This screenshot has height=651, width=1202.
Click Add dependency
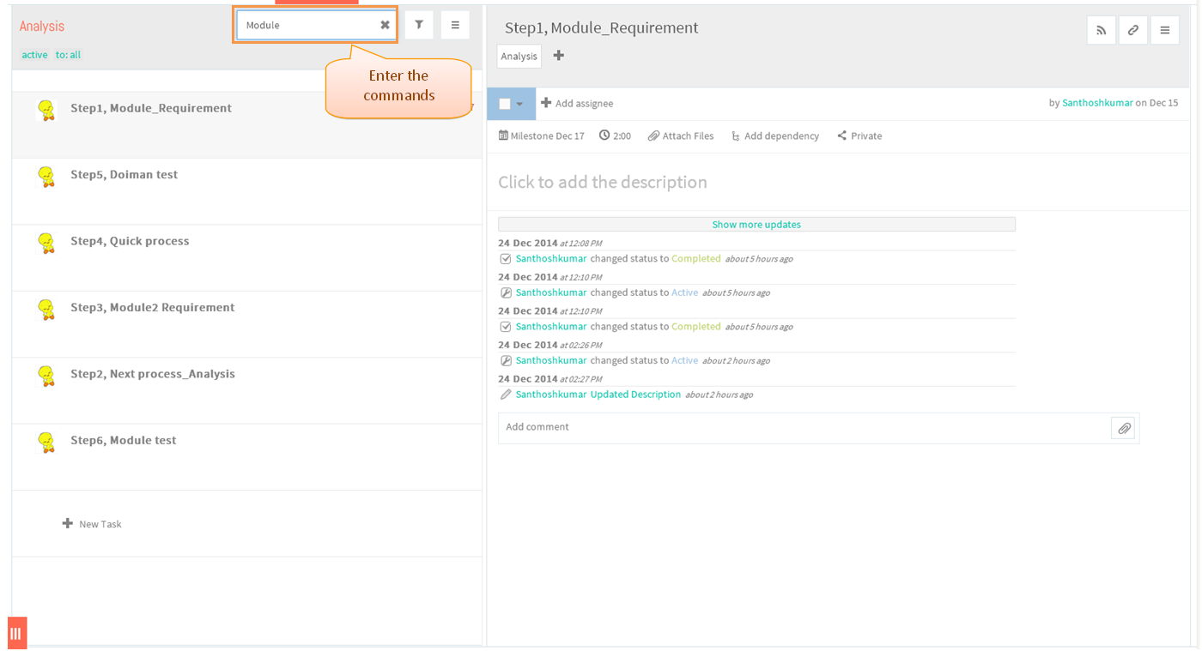point(774,136)
